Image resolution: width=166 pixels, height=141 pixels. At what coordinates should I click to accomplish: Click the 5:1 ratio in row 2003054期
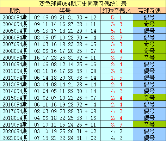click(117, 17)
